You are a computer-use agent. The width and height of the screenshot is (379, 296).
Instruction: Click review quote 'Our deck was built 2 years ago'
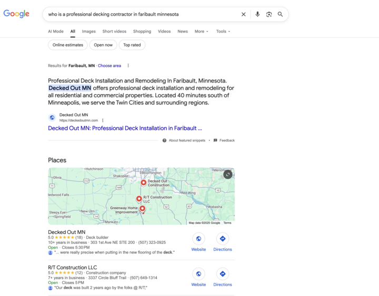pyautogui.click(x=101, y=288)
